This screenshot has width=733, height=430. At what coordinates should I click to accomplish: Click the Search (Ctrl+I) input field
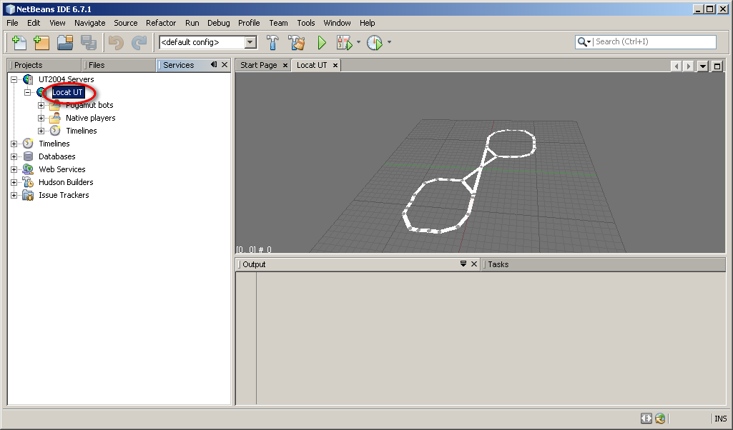654,41
